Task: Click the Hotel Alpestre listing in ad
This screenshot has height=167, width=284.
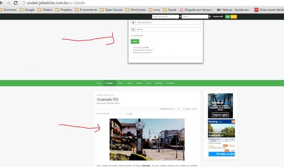Action: (215, 143)
